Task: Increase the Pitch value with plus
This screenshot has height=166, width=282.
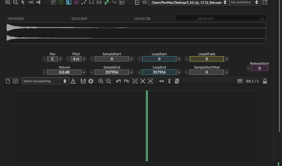Action: 84,59
